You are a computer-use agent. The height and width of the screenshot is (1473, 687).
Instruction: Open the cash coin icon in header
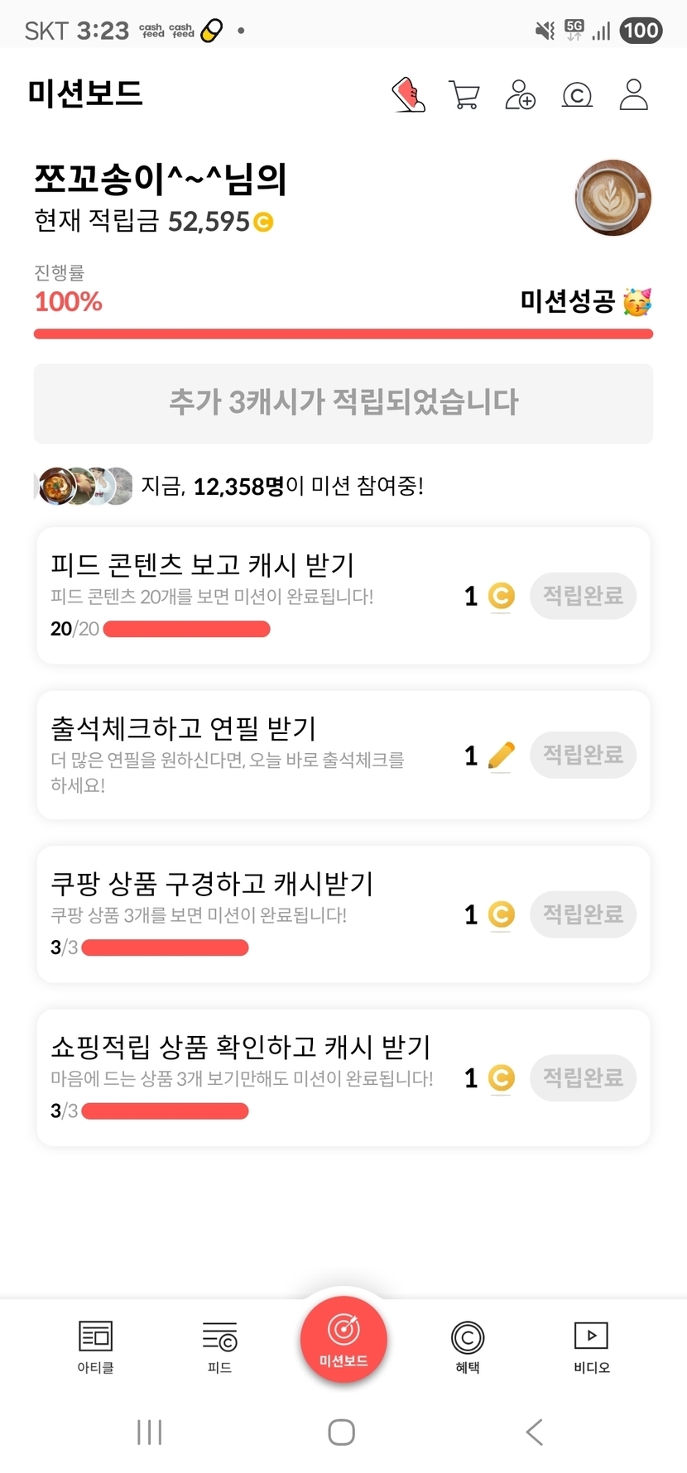[577, 95]
